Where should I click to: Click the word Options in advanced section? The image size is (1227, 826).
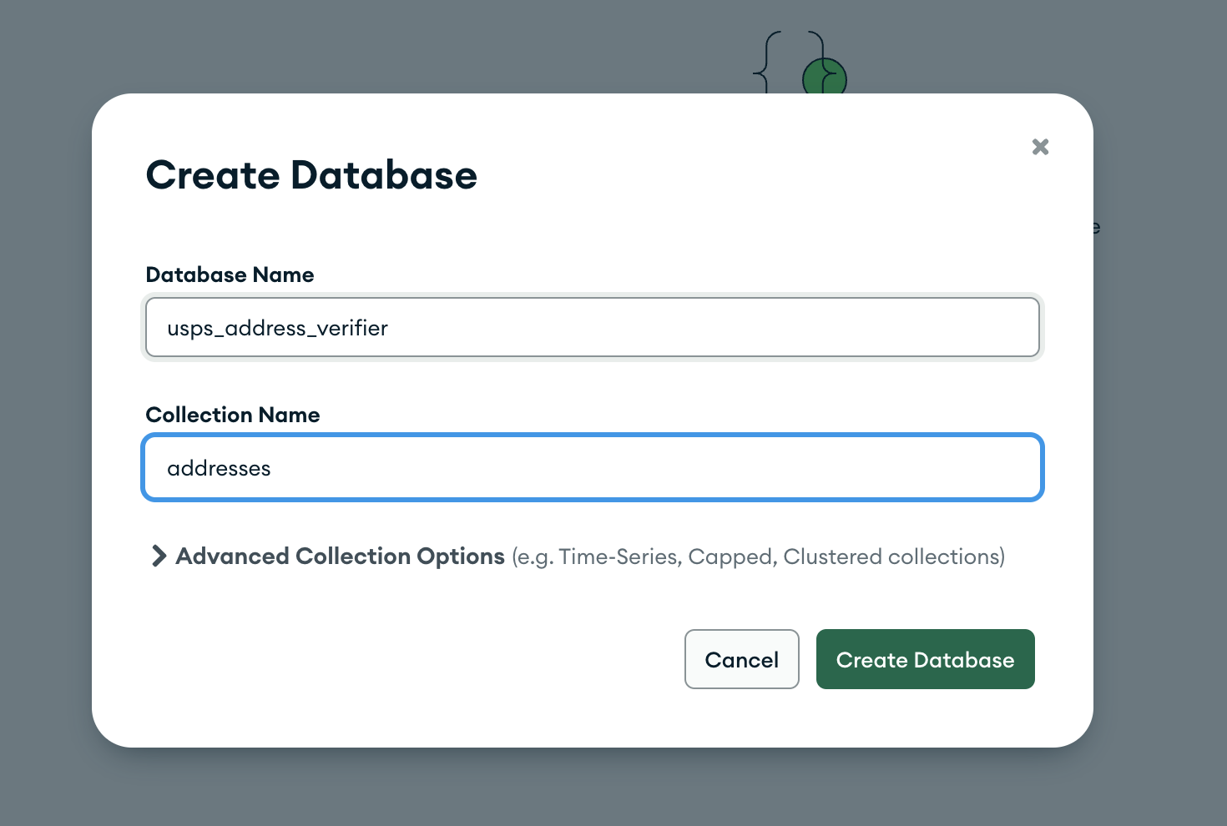pos(461,556)
